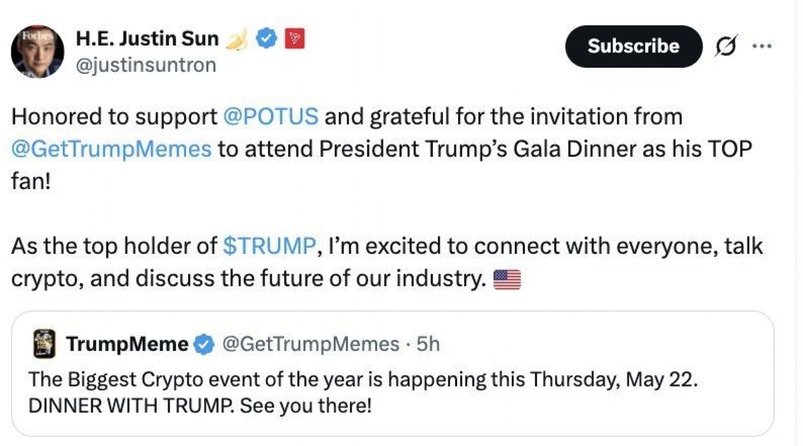Click the @justinsuntron handle

pos(146,65)
